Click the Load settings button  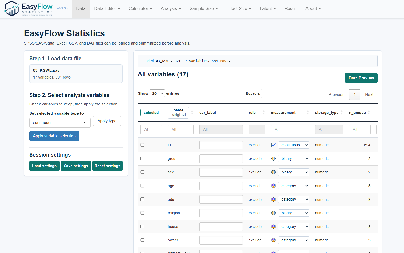45,166
